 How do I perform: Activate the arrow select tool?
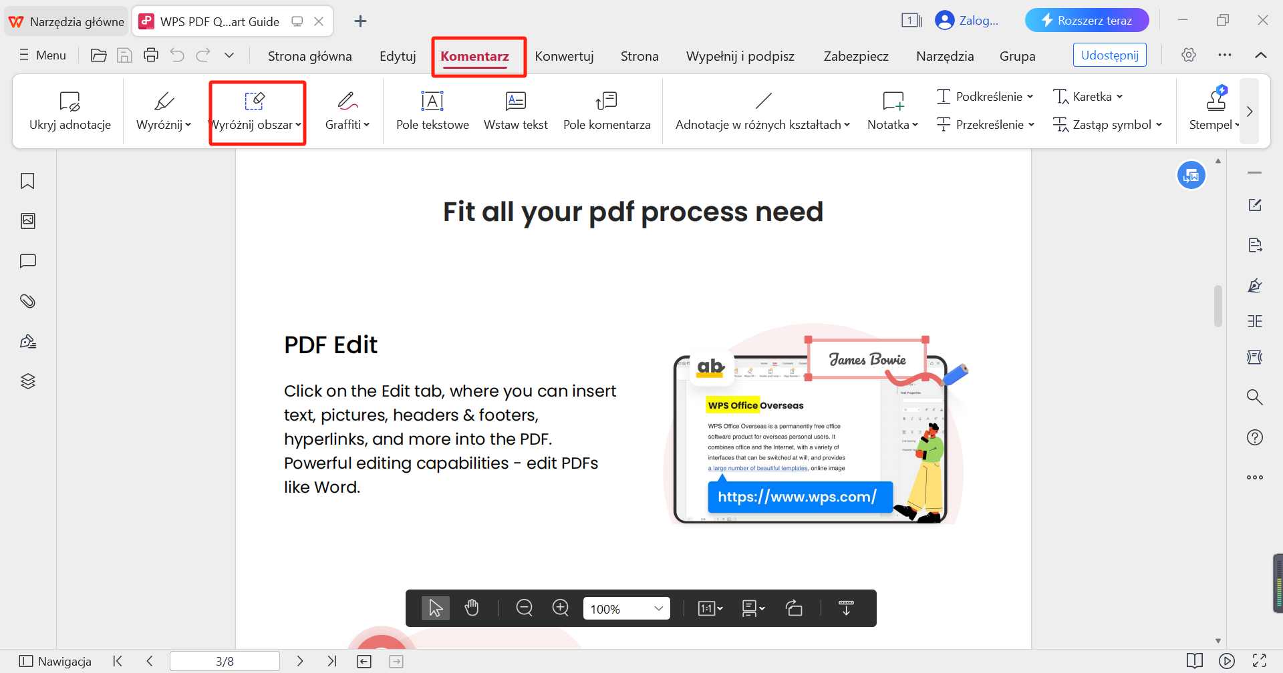pyautogui.click(x=436, y=608)
